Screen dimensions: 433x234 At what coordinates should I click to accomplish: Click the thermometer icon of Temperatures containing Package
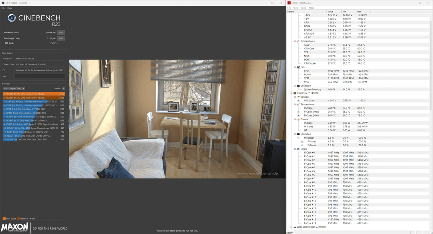(298, 104)
